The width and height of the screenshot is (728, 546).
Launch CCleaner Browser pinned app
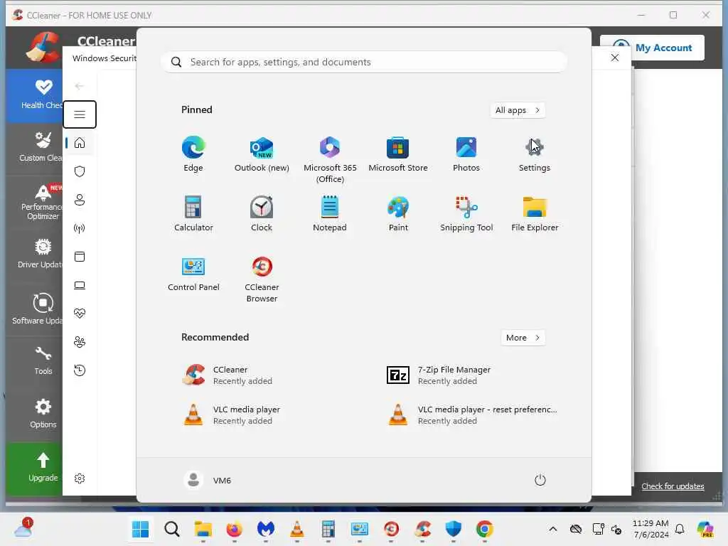coord(262,279)
